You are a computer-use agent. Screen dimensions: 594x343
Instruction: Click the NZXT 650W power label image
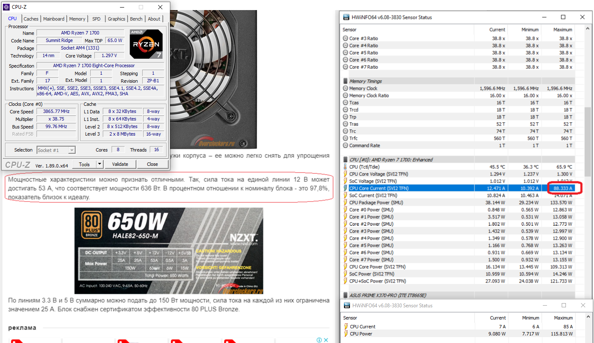(x=169, y=251)
